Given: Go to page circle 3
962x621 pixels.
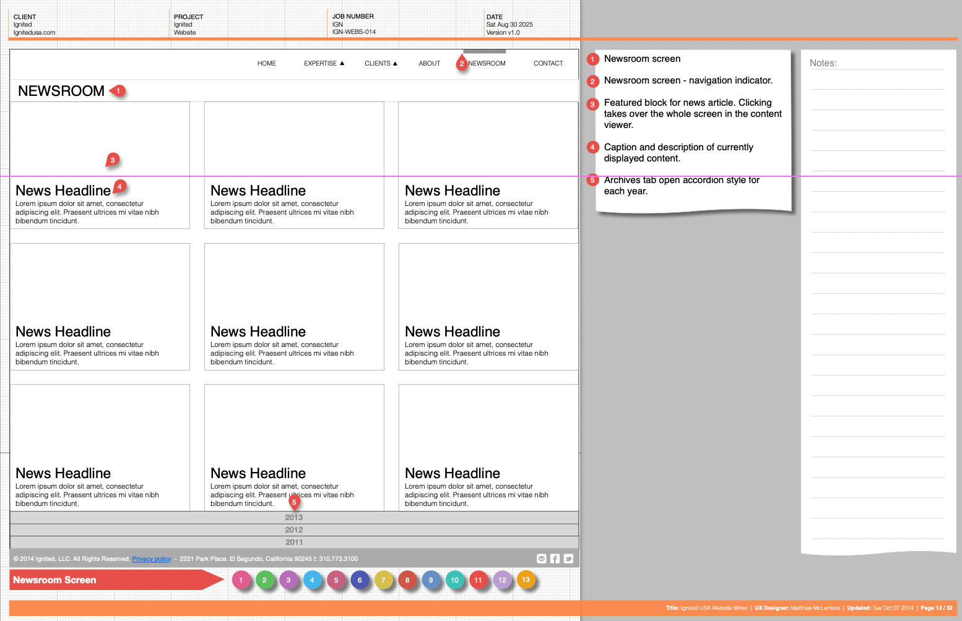Looking at the screenshot, I should pos(288,580).
